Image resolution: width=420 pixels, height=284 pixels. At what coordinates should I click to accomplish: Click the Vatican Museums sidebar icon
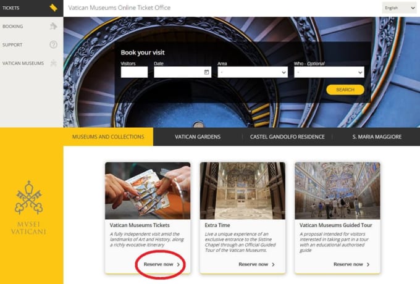click(x=53, y=63)
